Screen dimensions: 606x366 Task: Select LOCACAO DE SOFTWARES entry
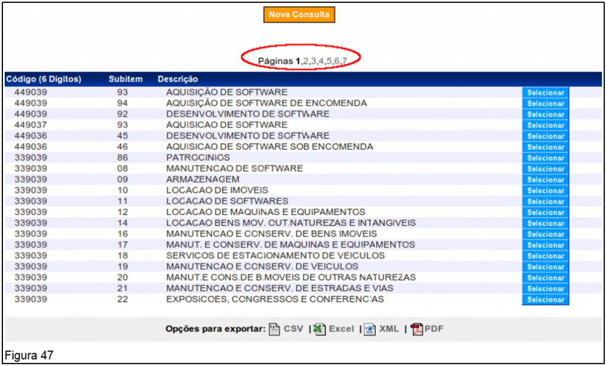tap(545, 202)
